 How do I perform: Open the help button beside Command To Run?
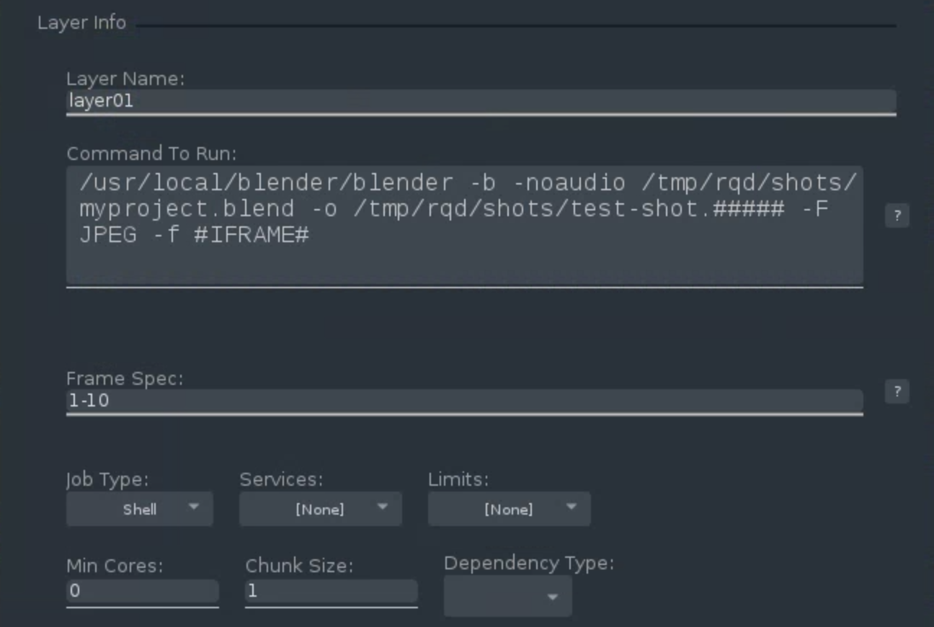[897, 215]
